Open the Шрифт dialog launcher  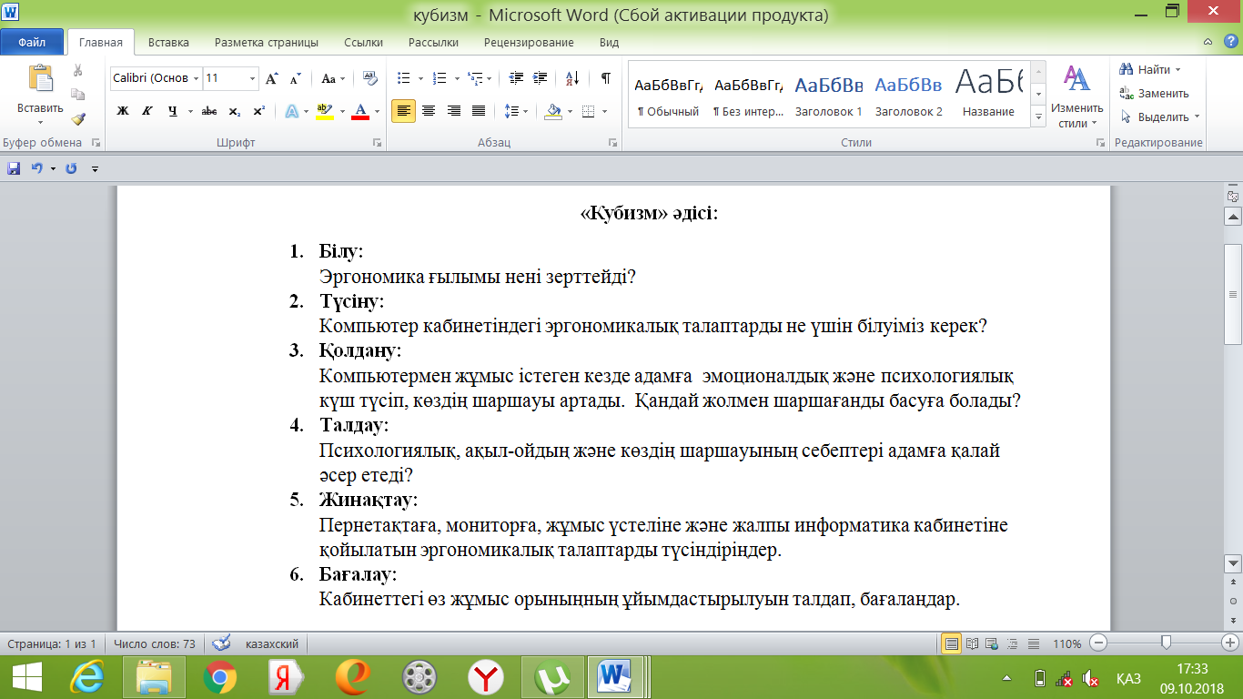(377, 143)
